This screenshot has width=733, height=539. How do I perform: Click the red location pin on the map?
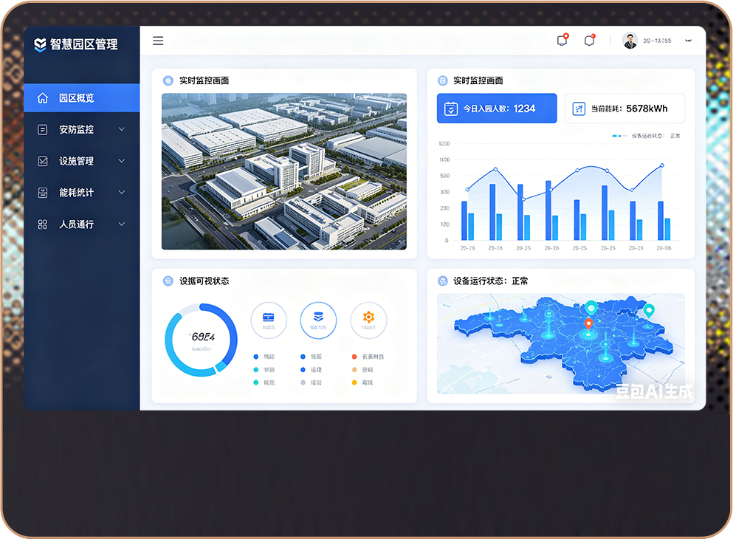tap(588, 323)
